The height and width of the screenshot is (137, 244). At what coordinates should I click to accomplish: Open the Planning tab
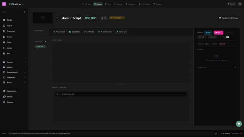118,4
